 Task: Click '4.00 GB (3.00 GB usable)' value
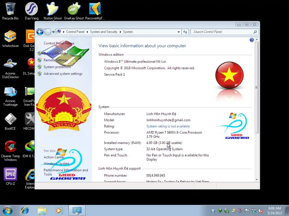click(164, 143)
